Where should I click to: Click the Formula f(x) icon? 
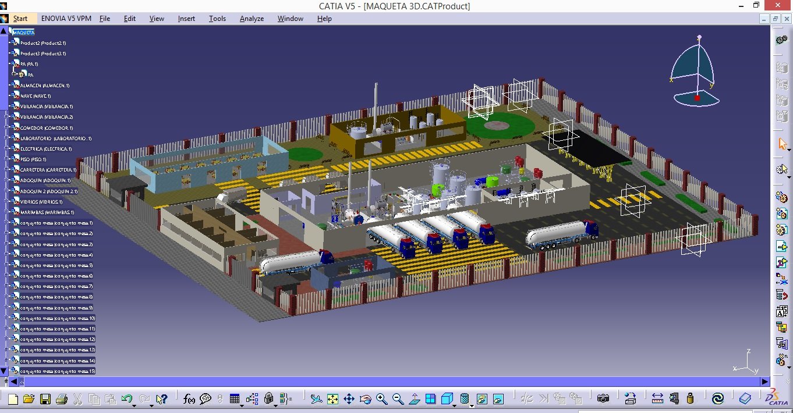coord(189,399)
